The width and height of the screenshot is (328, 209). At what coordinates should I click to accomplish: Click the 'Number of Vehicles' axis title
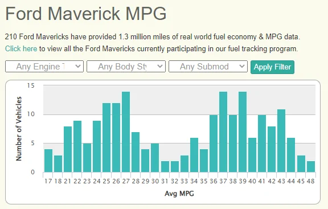point(19,129)
